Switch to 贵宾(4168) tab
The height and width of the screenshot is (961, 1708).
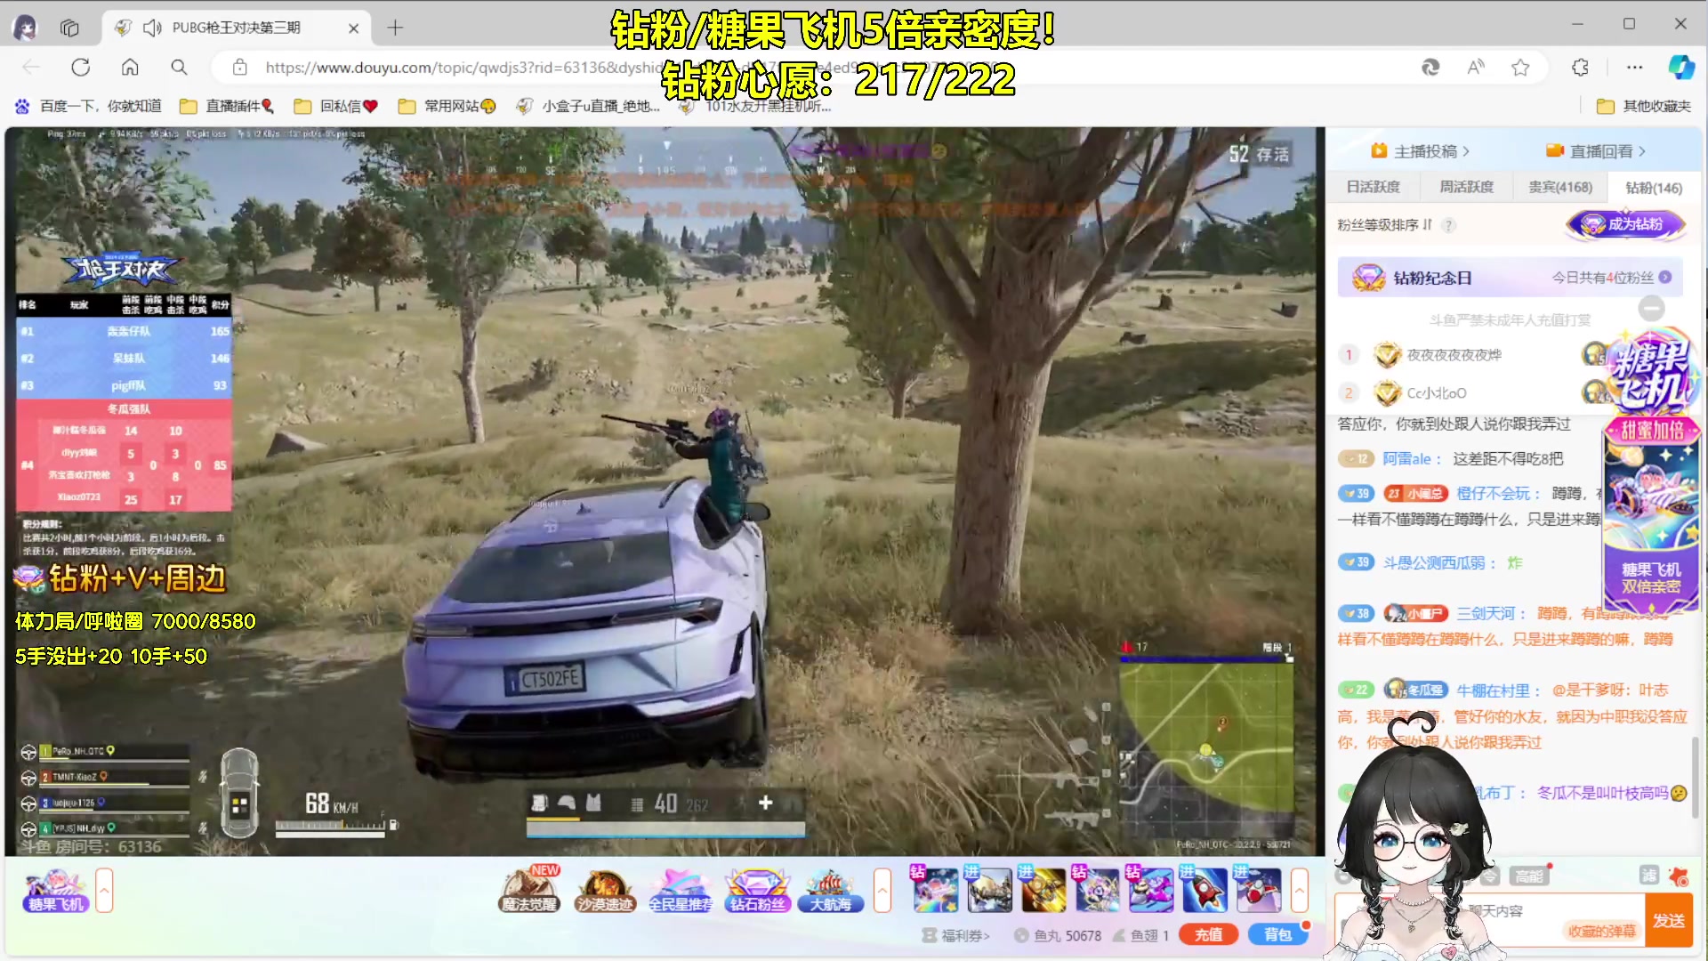[x=1560, y=187]
